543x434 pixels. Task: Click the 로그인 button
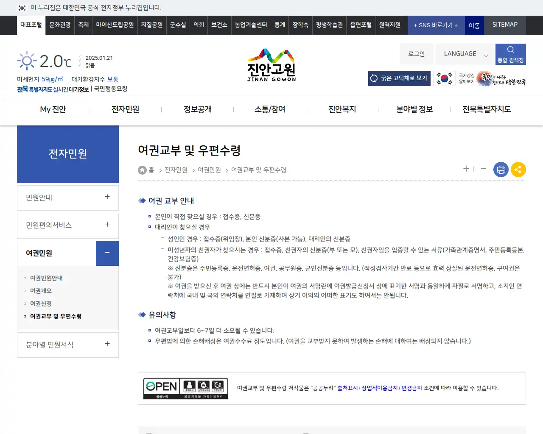[x=416, y=54]
